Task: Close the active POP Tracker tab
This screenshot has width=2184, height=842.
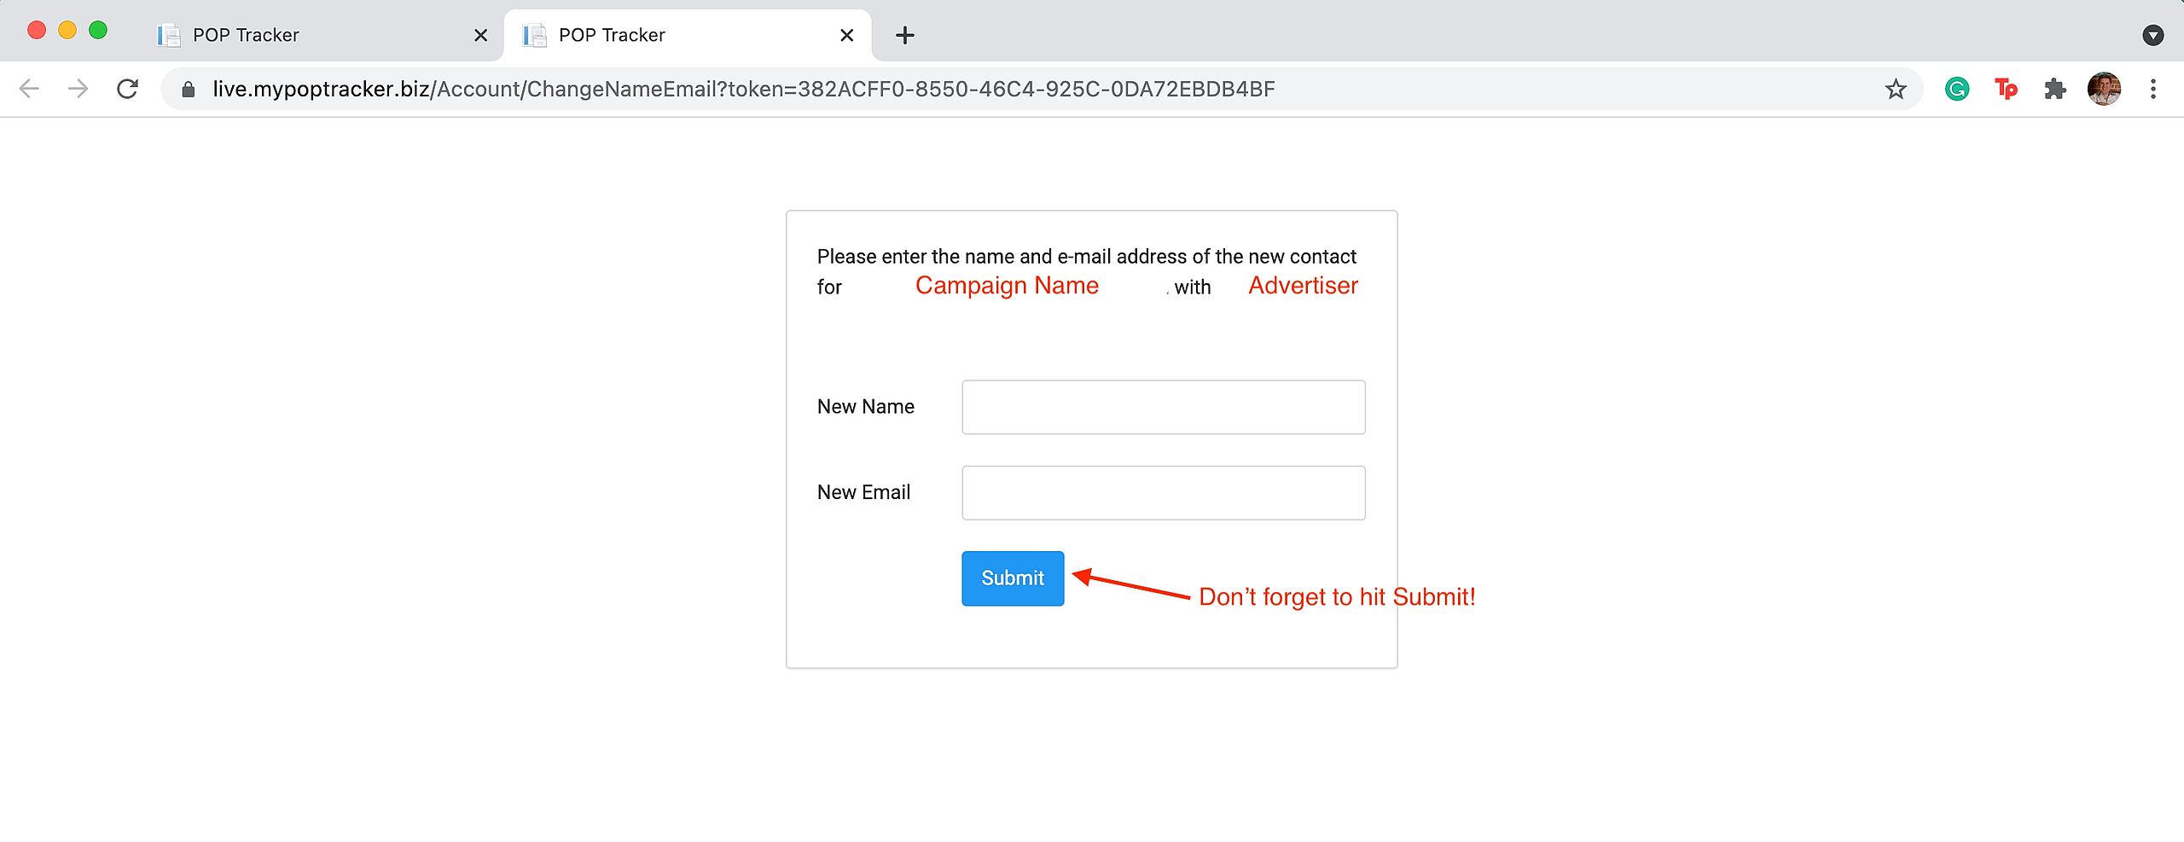Action: click(x=847, y=35)
